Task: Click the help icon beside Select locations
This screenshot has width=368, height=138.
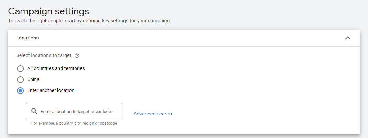Action: pos(77,56)
